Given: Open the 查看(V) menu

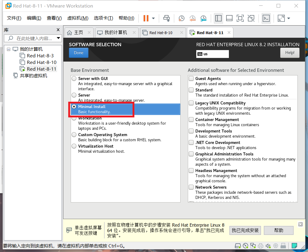Looking at the screenshot, I should coord(54,18).
